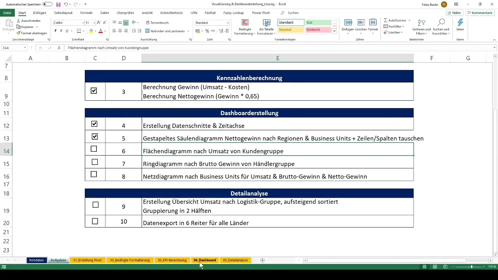The image size is (498, 280).
Task: Open the number format Standard dropdown
Action: tap(228, 23)
